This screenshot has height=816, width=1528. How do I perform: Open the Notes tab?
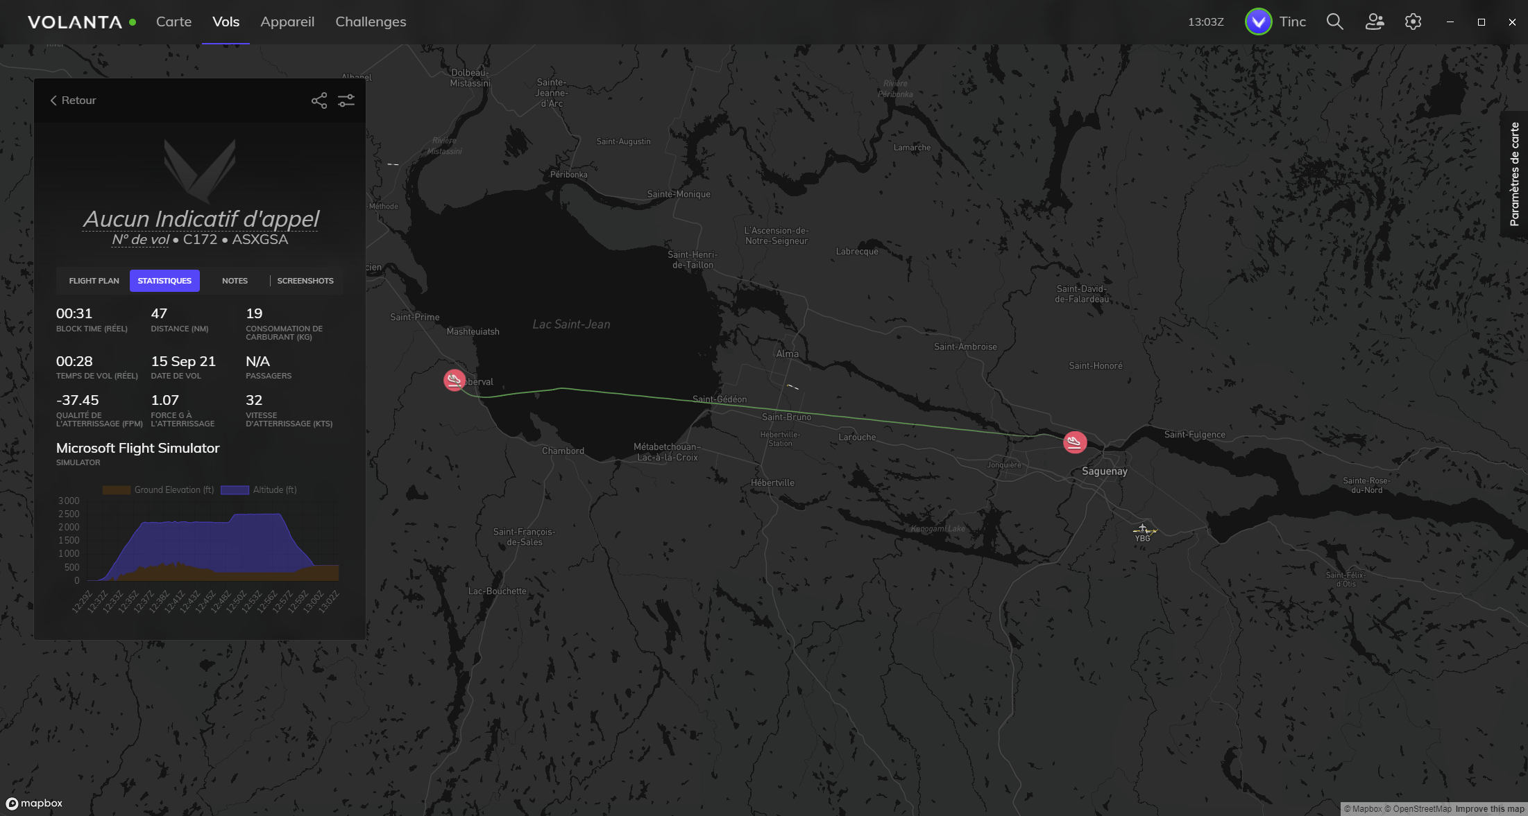point(235,281)
